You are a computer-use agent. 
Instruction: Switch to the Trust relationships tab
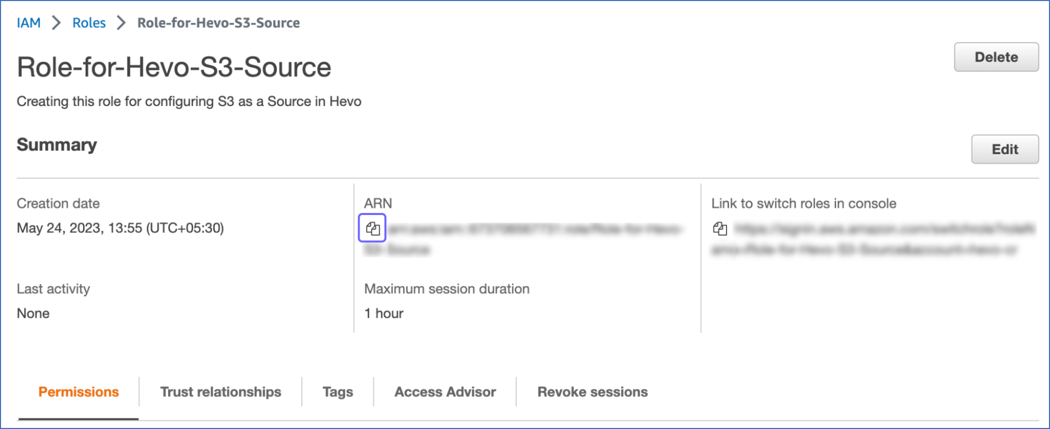pyautogui.click(x=221, y=392)
